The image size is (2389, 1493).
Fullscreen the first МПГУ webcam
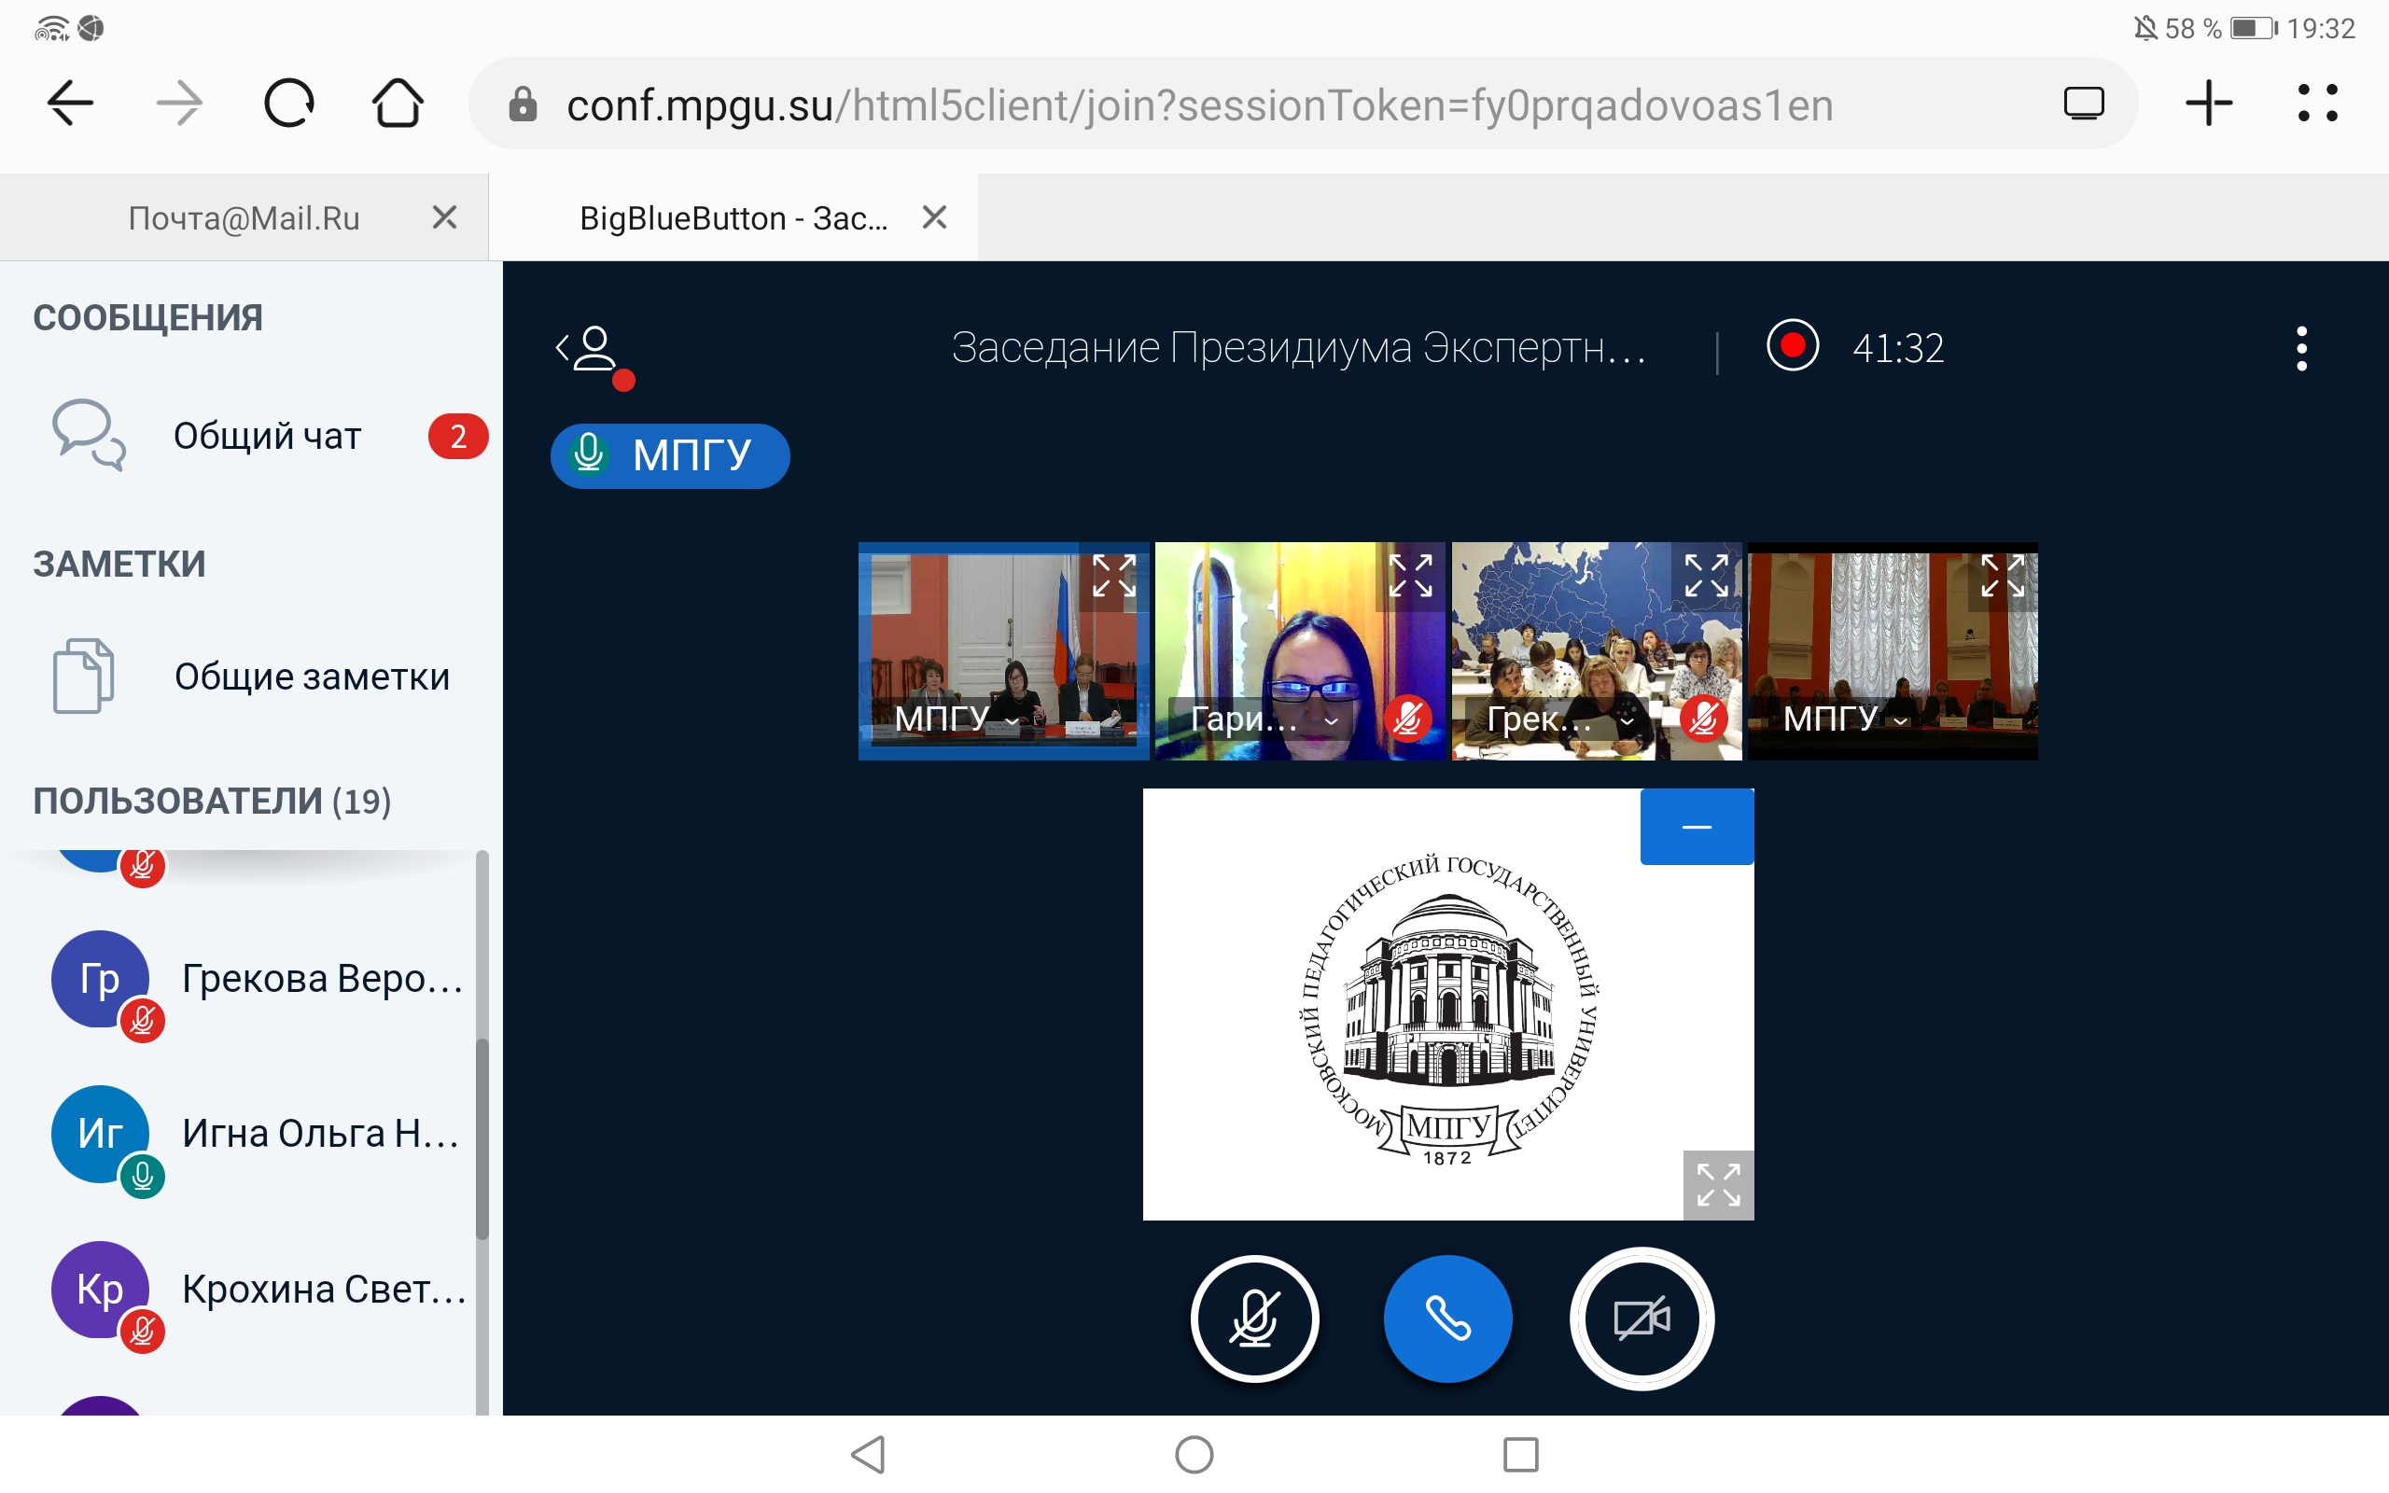coord(1114,576)
